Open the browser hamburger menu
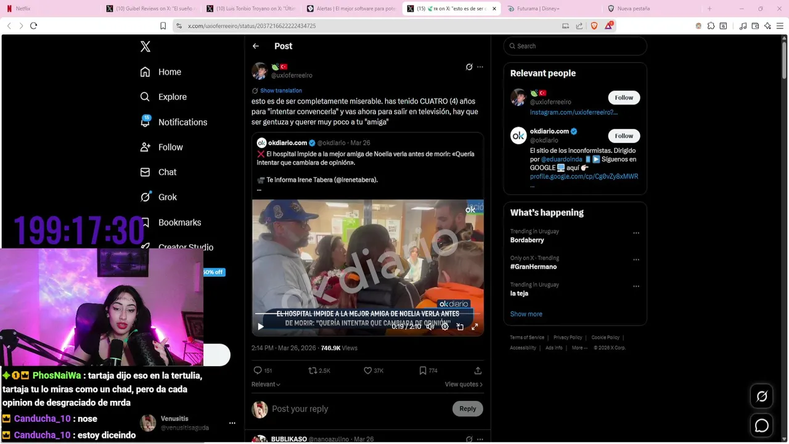The height and width of the screenshot is (444, 789). point(780,26)
